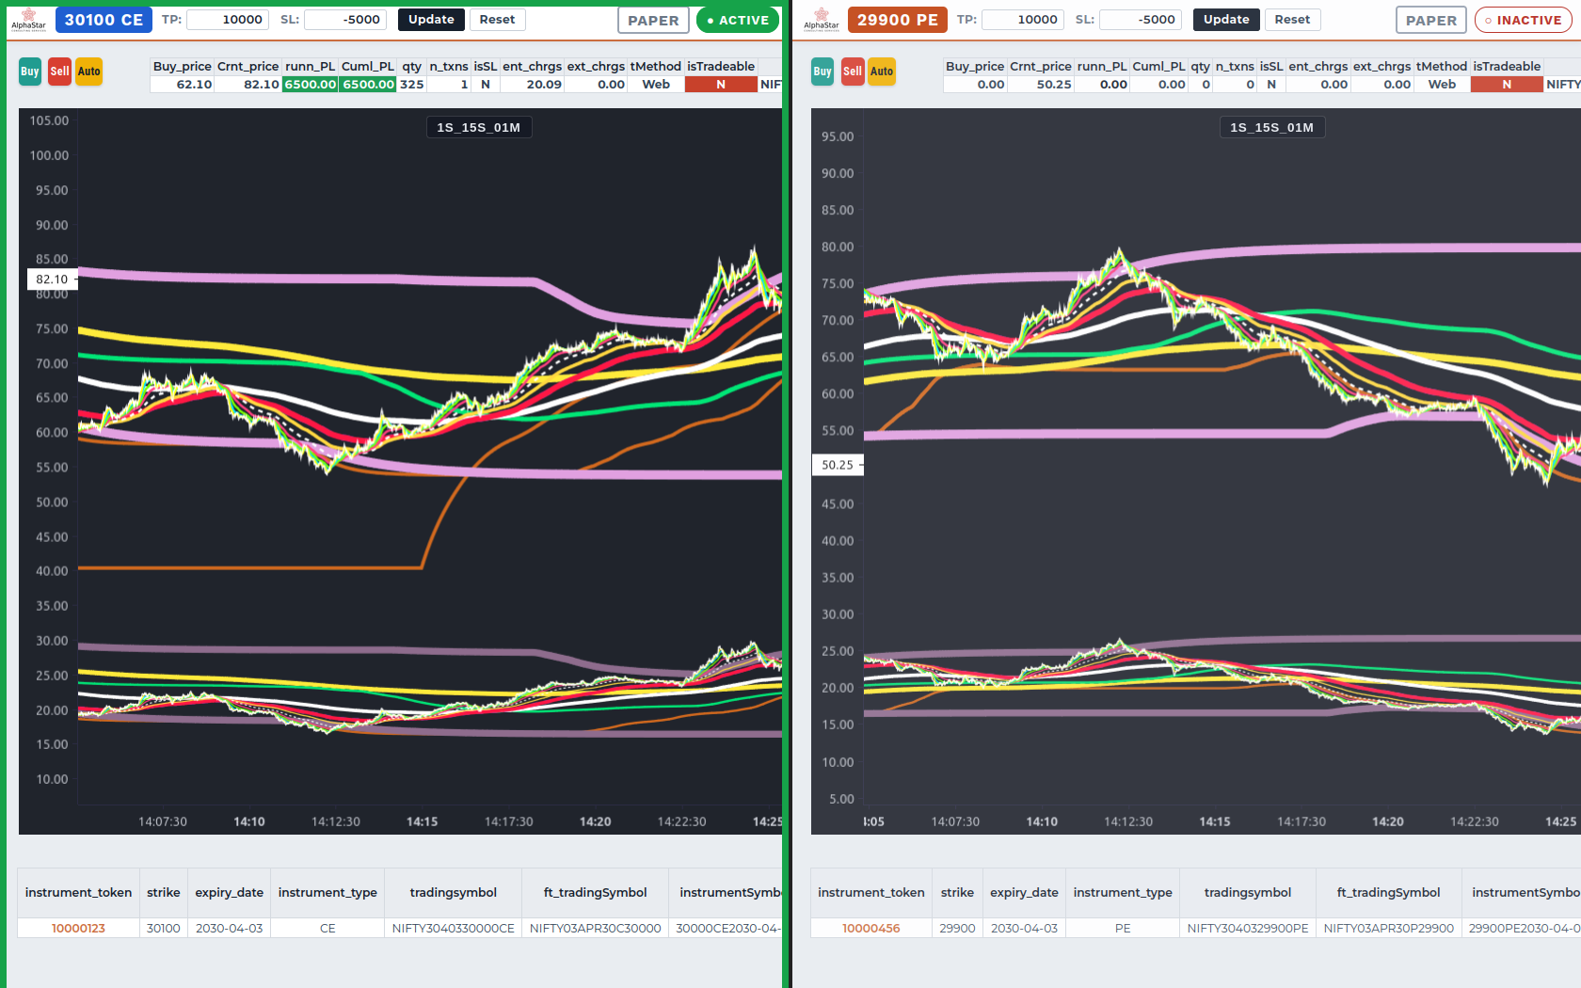
Task: Click Update button in 30100 CE panel
Action: point(431,20)
